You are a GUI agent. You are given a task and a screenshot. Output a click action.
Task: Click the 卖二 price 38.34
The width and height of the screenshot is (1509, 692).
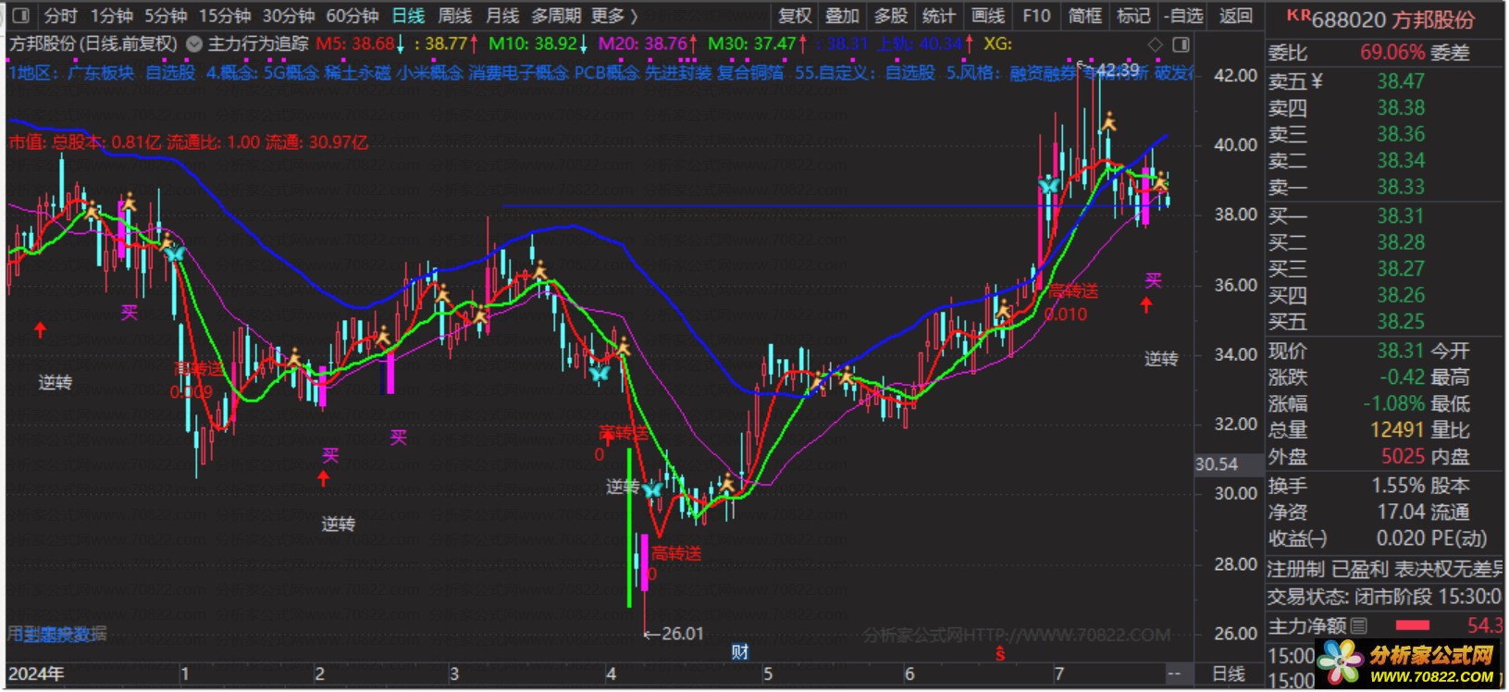point(1401,161)
